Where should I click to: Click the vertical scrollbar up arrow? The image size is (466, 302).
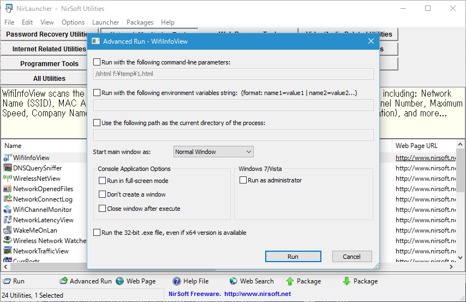[x=460, y=144]
